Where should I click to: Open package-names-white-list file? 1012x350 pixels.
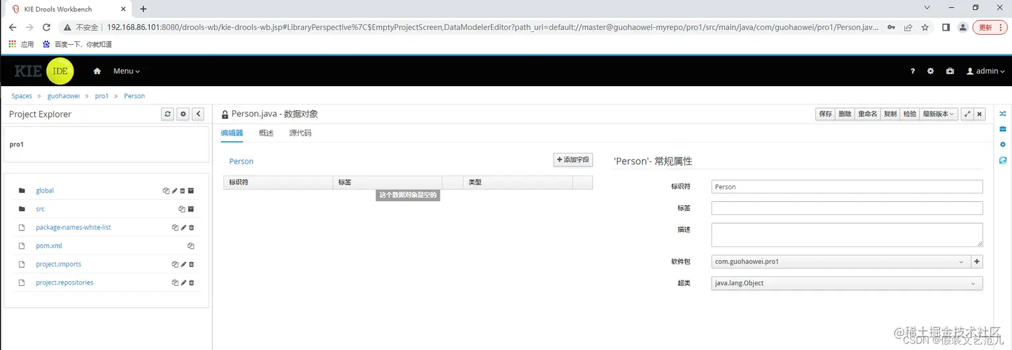click(74, 227)
